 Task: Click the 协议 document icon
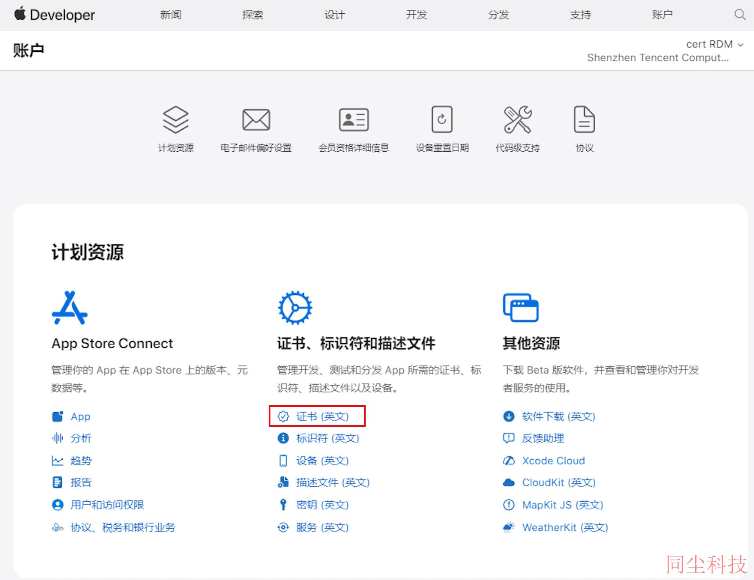pyautogui.click(x=584, y=119)
